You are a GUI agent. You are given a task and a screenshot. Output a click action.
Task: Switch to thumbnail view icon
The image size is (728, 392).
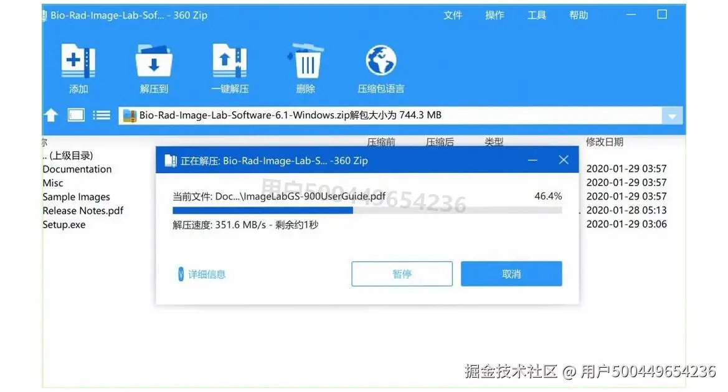(x=75, y=114)
